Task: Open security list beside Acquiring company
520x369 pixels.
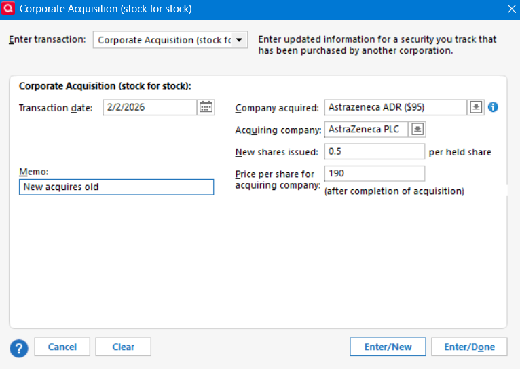Action: (x=417, y=129)
